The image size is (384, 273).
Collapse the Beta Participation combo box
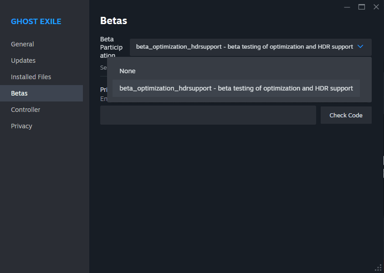click(x=251, y=47)
